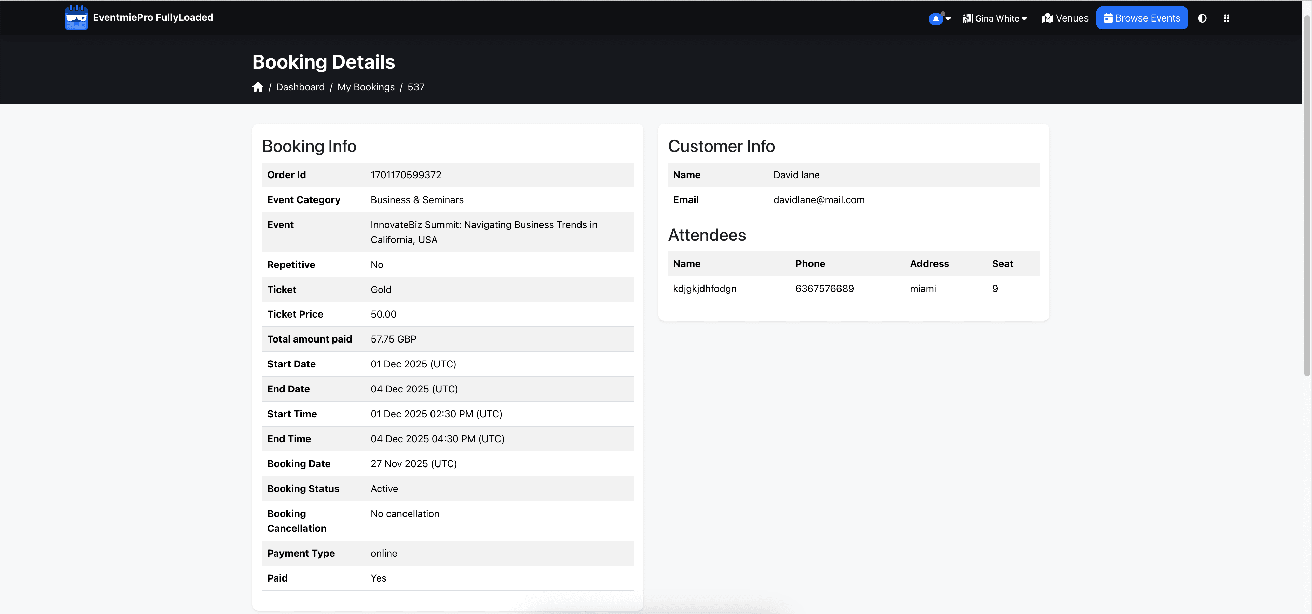
Task: Click the home icon in breadcrumb
Action: tap(258, 87)
